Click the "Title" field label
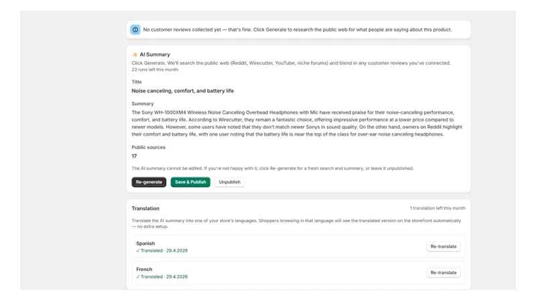536x301 pixels. [x=137, y=82]
